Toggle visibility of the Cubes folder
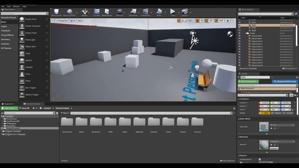This screenshot has height=168, width=299. tap(240, 33)
